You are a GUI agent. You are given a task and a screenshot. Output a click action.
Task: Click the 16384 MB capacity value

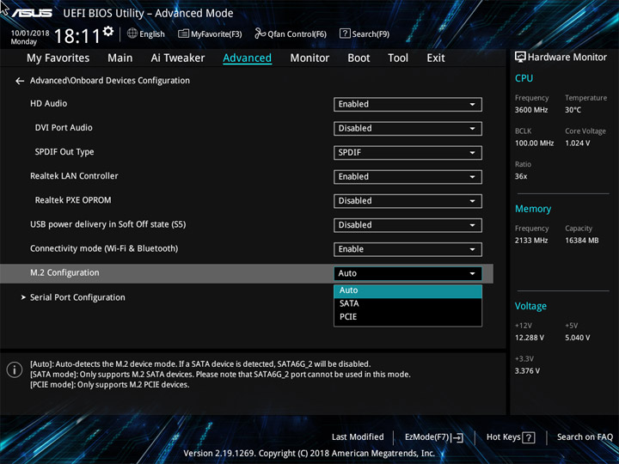coord(581,241)
